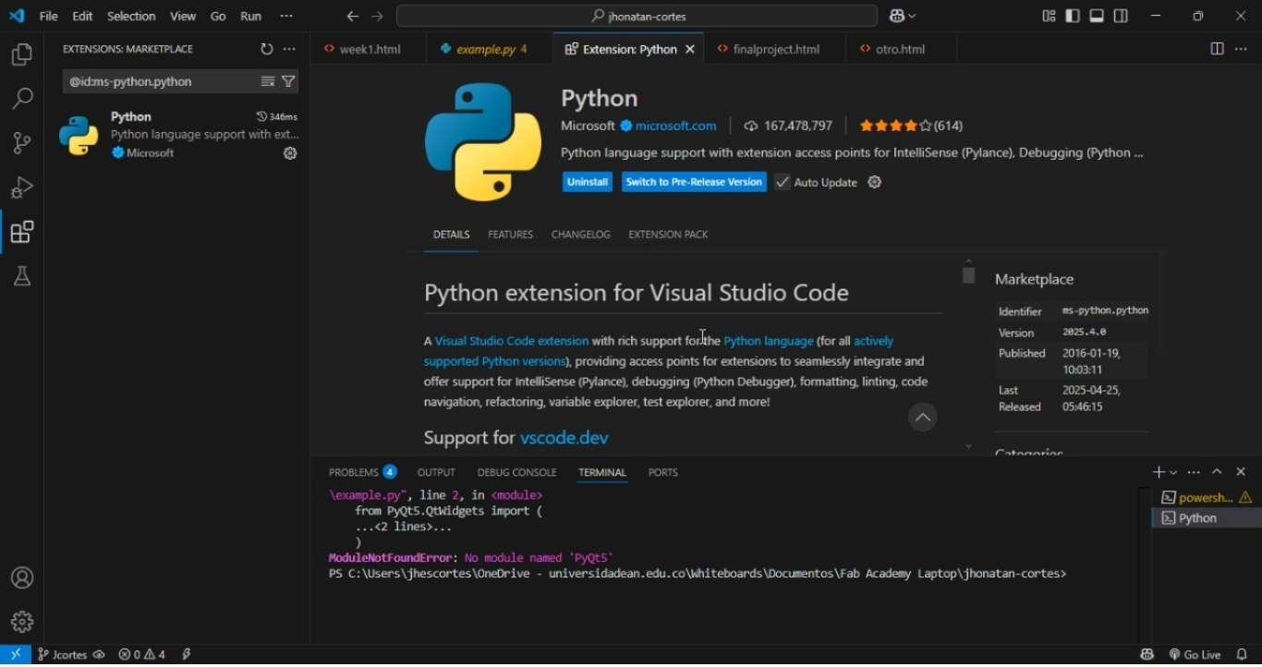The image size is (1262, 667).
Task: Close the Extension: Python tab
Action: [x=690, y=50]
